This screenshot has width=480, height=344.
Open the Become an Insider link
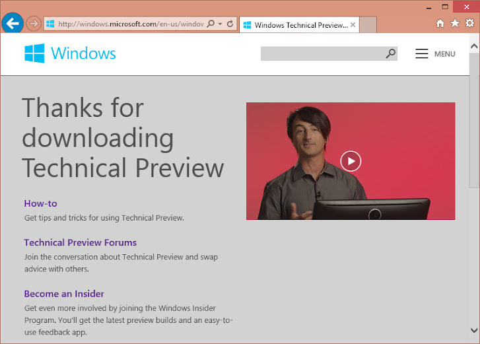click(64, 294)
